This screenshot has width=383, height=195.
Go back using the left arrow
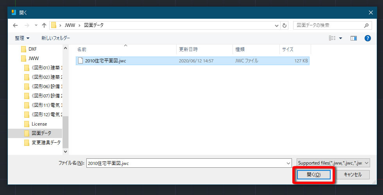point(15,25)
